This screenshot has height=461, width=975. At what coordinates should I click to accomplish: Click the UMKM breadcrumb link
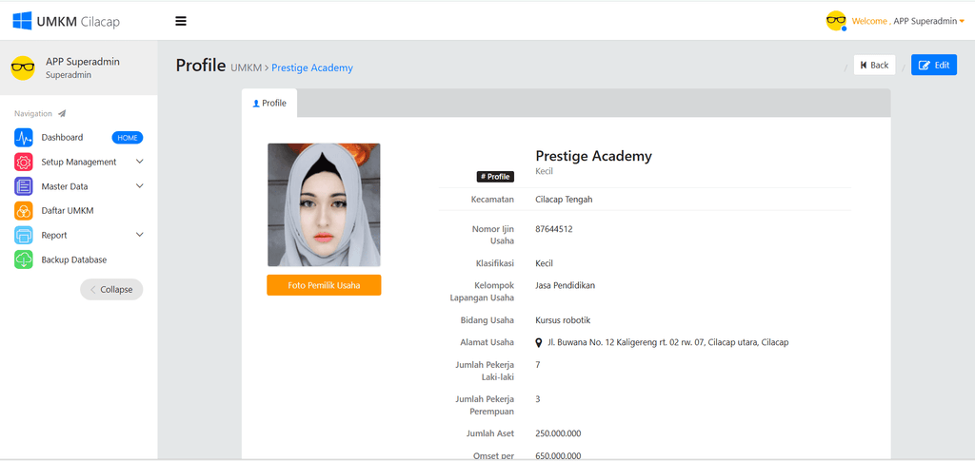(x=247, y=67)
